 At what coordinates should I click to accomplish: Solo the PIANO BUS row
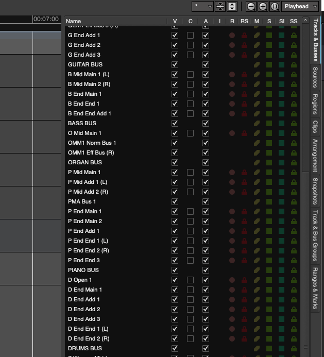(269, 270)
